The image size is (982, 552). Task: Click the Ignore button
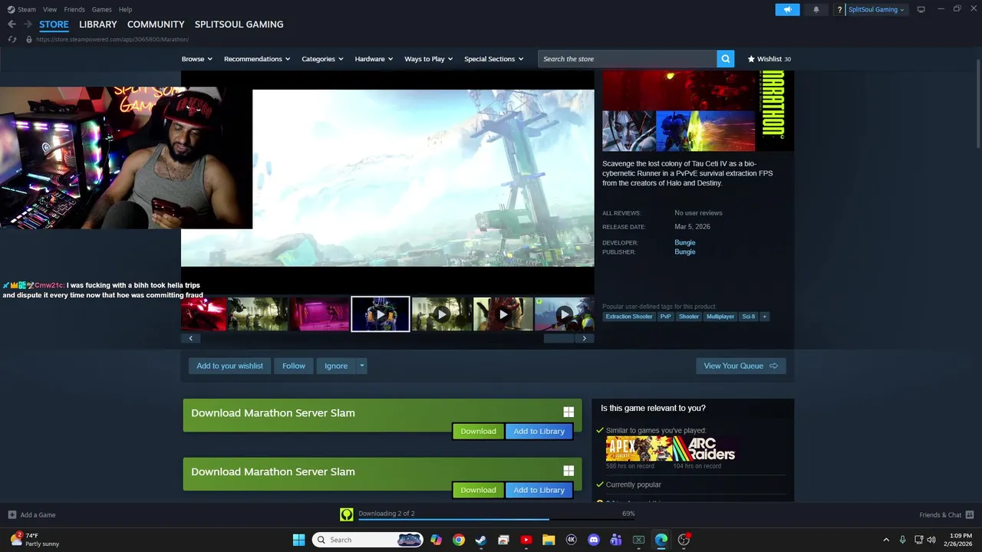(x=336, y=366)
